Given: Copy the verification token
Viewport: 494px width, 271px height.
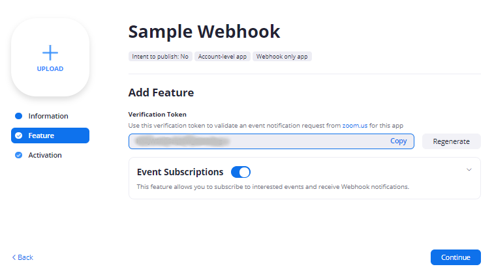Looking at the screenshot, I should tap(398, 141).
